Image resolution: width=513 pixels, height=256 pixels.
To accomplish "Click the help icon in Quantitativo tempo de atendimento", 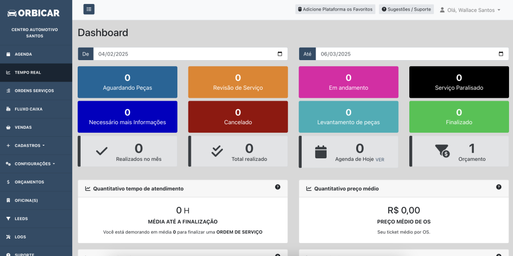I will (x=278, y=187).
